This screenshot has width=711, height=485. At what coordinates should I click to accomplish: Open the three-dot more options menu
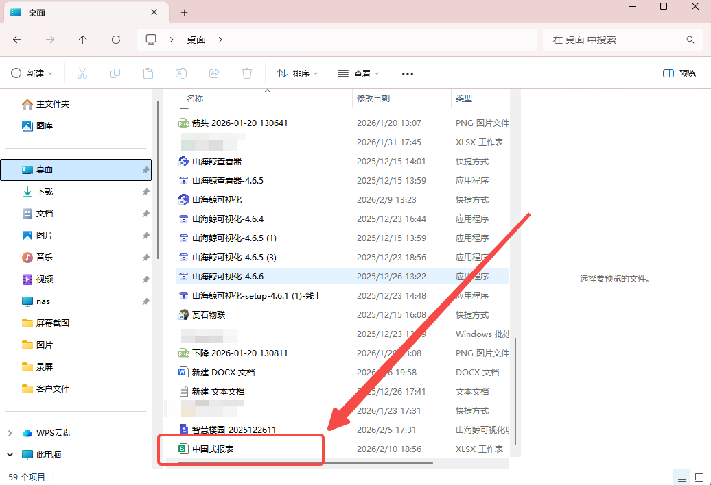tap(408, 73)
